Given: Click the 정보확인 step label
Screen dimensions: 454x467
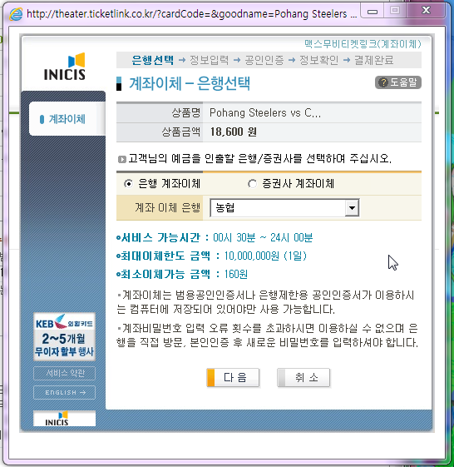Looking at the screenshot, I should click(x=319, y=60).
